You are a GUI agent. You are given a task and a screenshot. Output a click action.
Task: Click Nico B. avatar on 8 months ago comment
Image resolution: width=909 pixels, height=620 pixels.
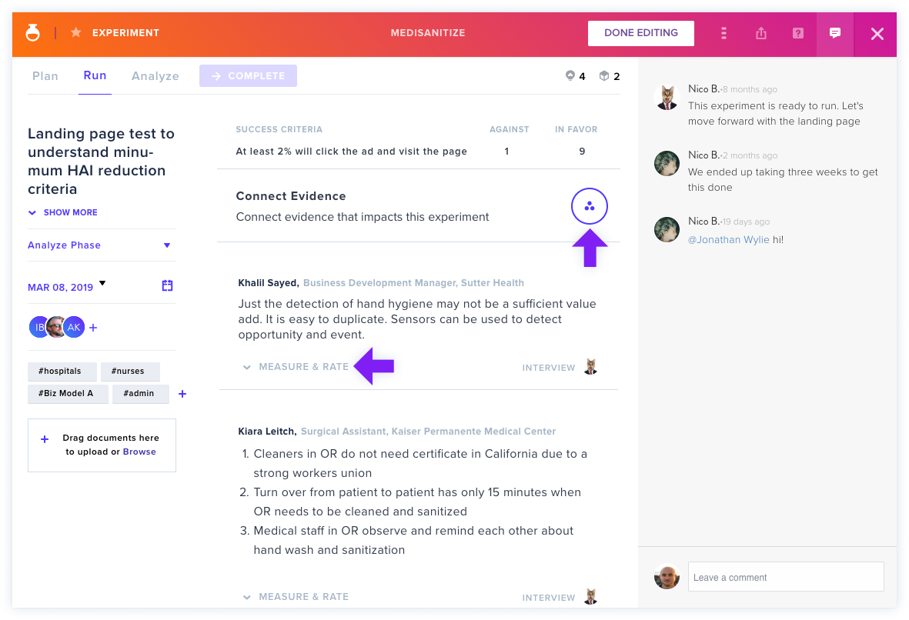(667, 97)
